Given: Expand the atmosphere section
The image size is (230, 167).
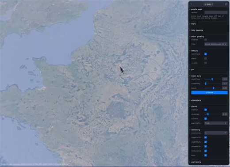Looking at the screenshot, I should point(196,100).
